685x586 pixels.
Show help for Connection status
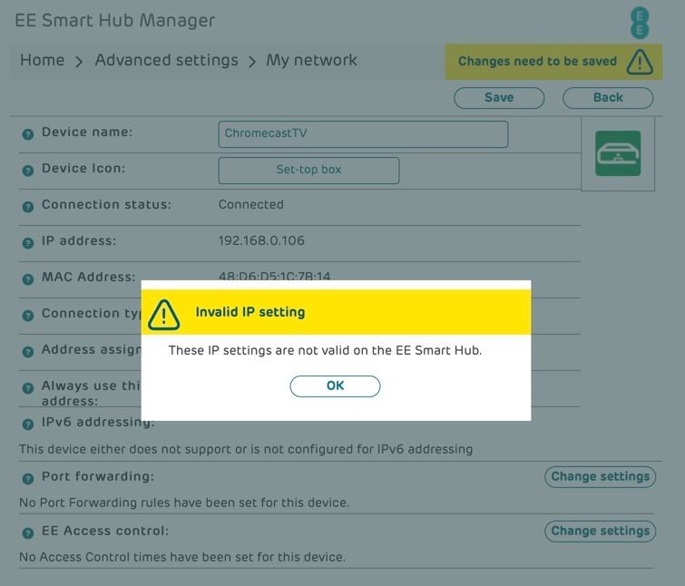[x=28, y=207]
